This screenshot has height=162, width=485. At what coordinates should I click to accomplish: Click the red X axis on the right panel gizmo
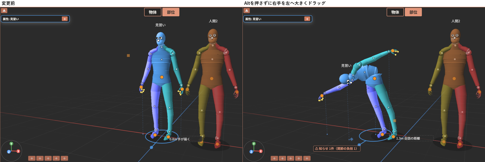point(261,151)
